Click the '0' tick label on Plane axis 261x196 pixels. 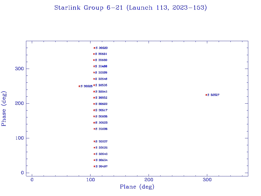click(32, 180)
